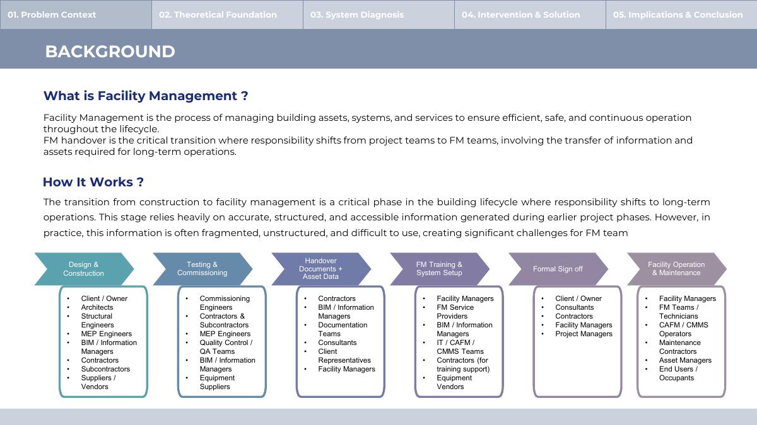757x425 pixels.
Task: Select Handover Documents + Asset Data arrow
Action: 321,269
